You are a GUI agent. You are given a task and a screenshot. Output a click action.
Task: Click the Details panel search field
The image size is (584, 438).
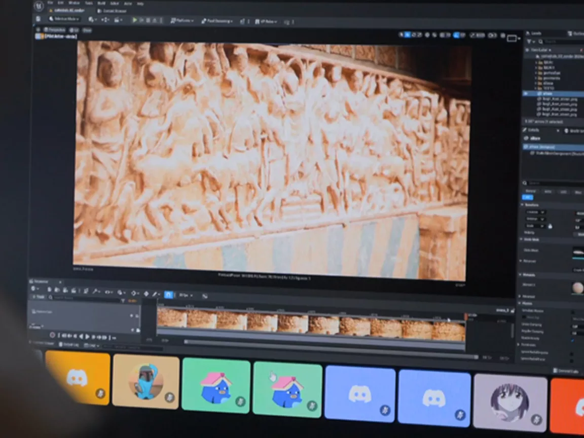click(554, 183)
